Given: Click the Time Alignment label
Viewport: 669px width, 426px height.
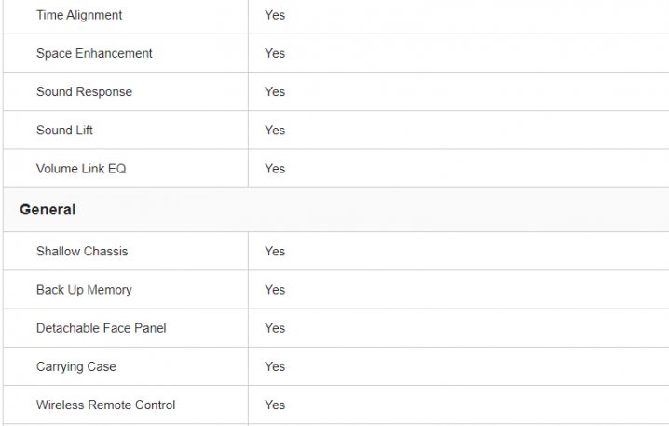Looking at the screenshot, I should [79, 15].
